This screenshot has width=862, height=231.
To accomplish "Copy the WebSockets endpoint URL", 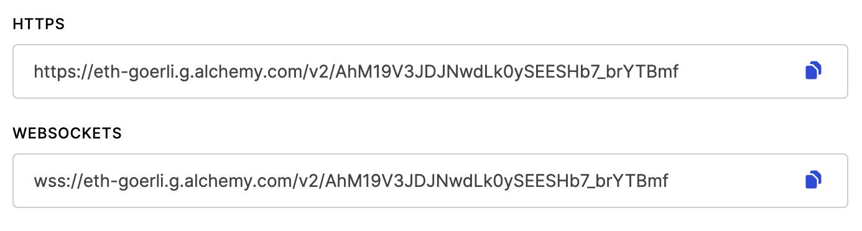I will (813, 181).
